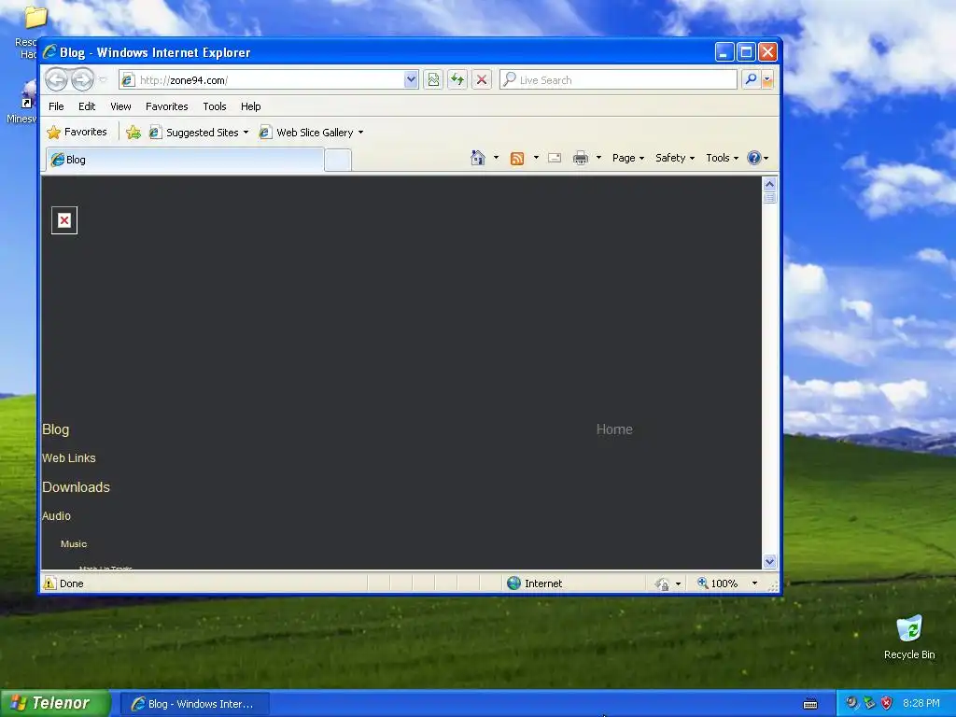Follow the Downloads link
The width and height of the screenshot is (956, 717).
tap(77, 487)
